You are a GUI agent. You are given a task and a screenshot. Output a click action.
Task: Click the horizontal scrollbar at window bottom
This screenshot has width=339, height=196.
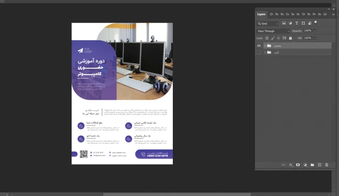pyautogui.click(x=177, y=195)
